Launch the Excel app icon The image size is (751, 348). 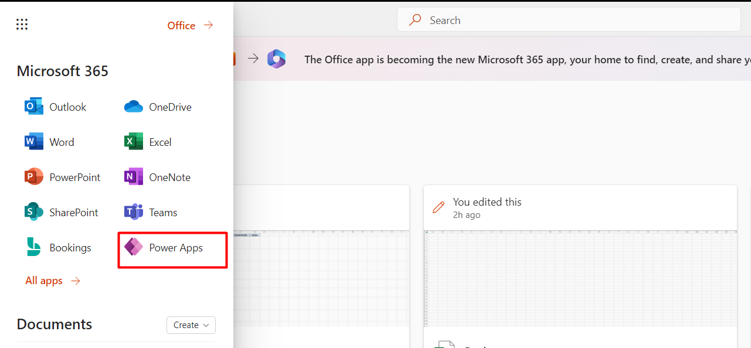[134, 142]
